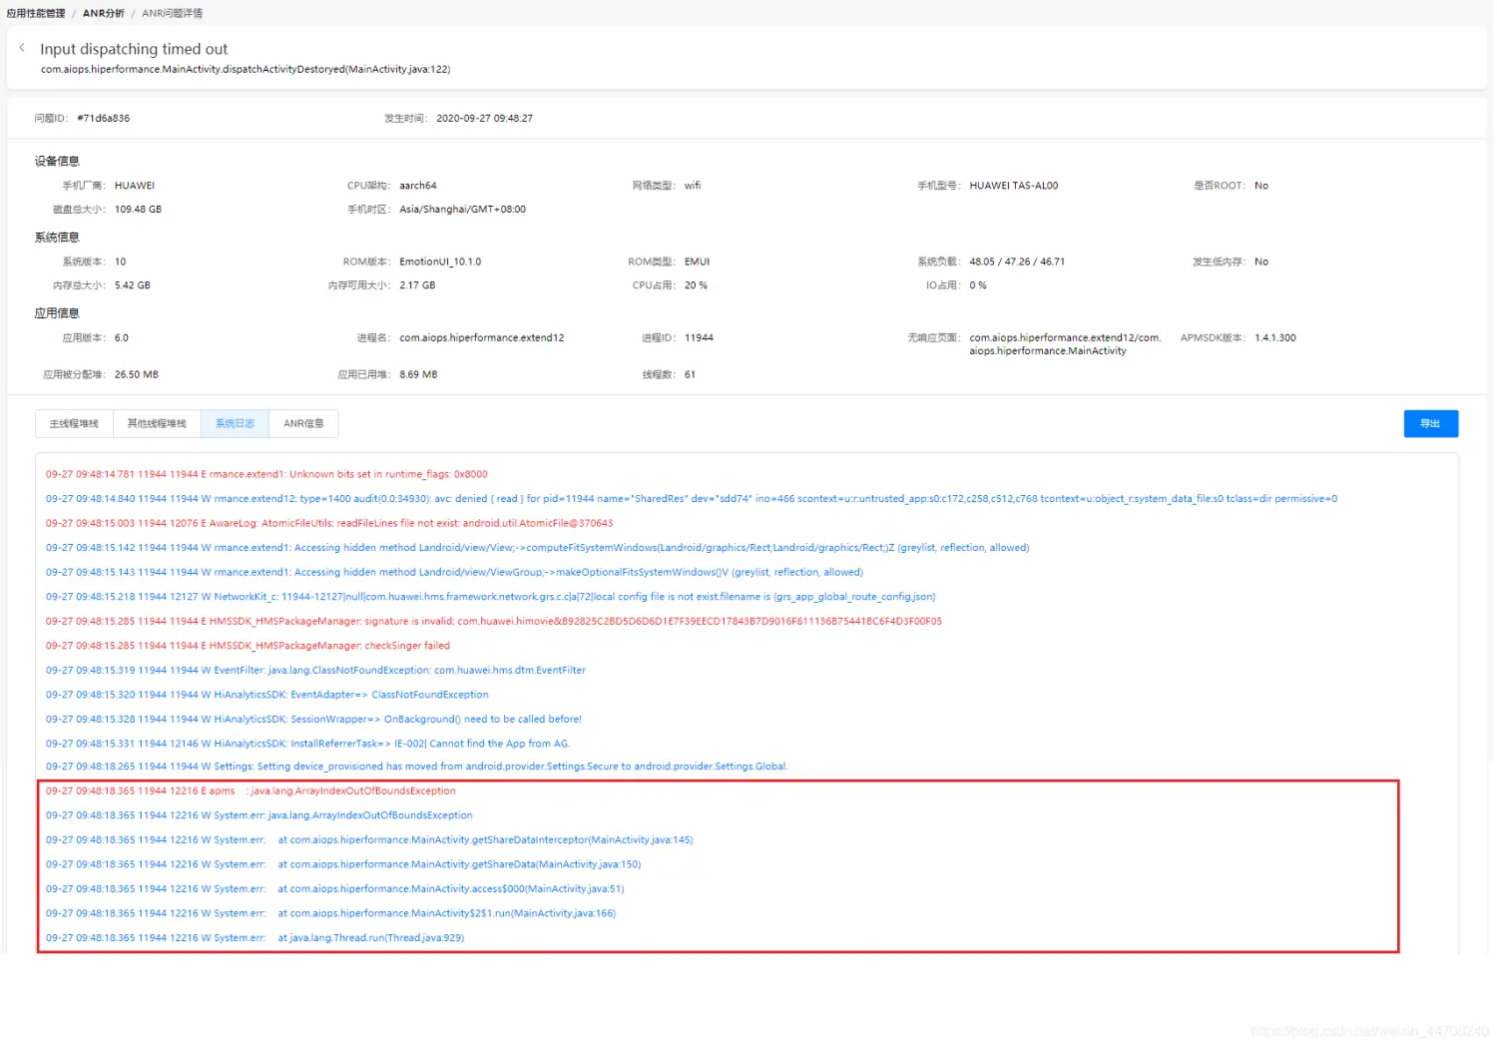Click the access$000(MainActivity.java:51) line
The image size is (1497, 1047).
334,889
